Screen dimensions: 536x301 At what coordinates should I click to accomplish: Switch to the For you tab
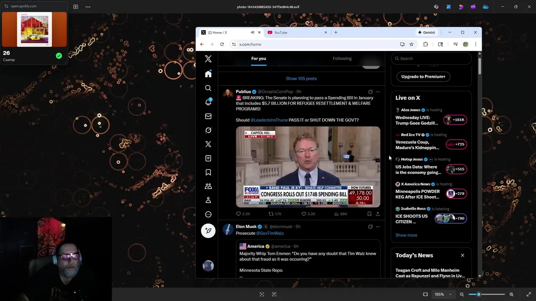click(x=259, y=59)
